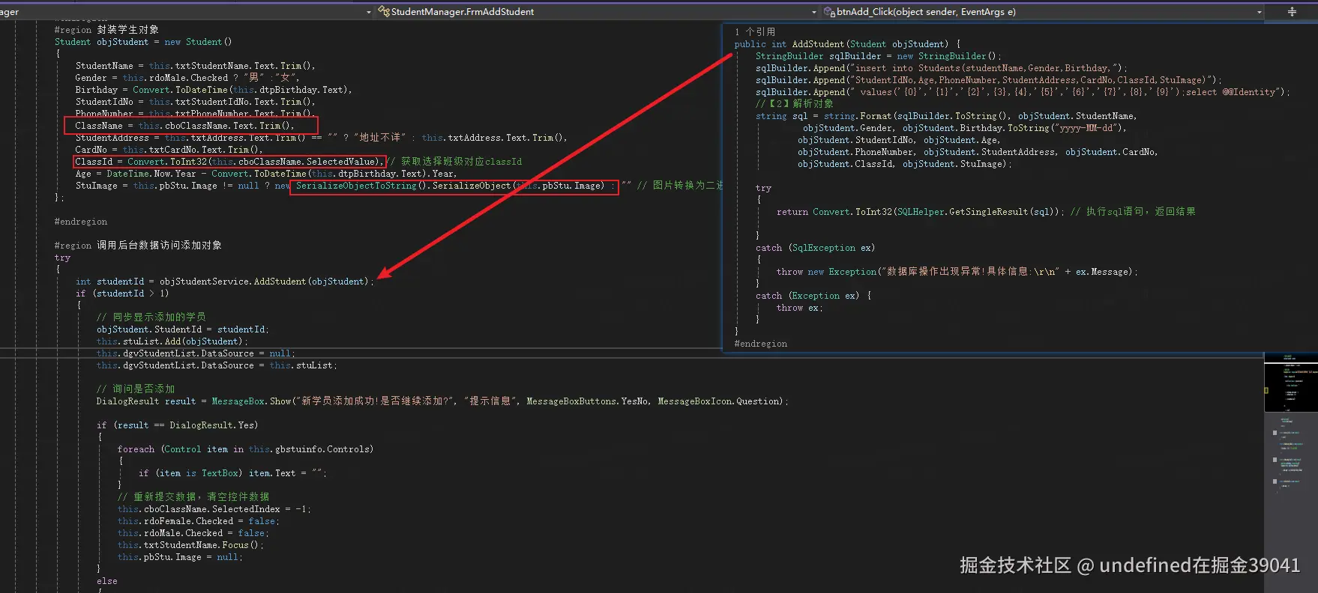Click the 'ClassId = Convert.ToInt32' line

(x=229, y=162)
